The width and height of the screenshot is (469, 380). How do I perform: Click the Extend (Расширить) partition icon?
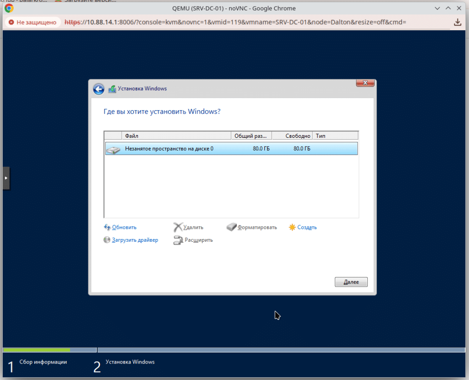pyautogui.click(x=178, y=240)
